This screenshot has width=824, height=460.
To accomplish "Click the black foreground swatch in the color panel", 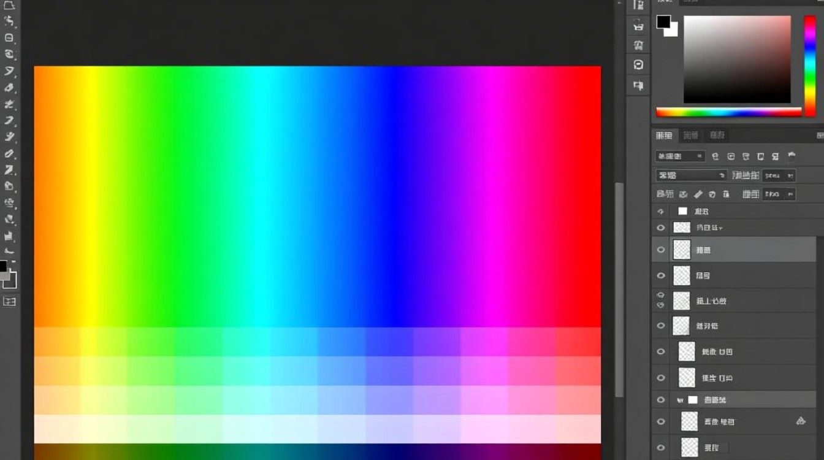I will [x=663, y=22].
